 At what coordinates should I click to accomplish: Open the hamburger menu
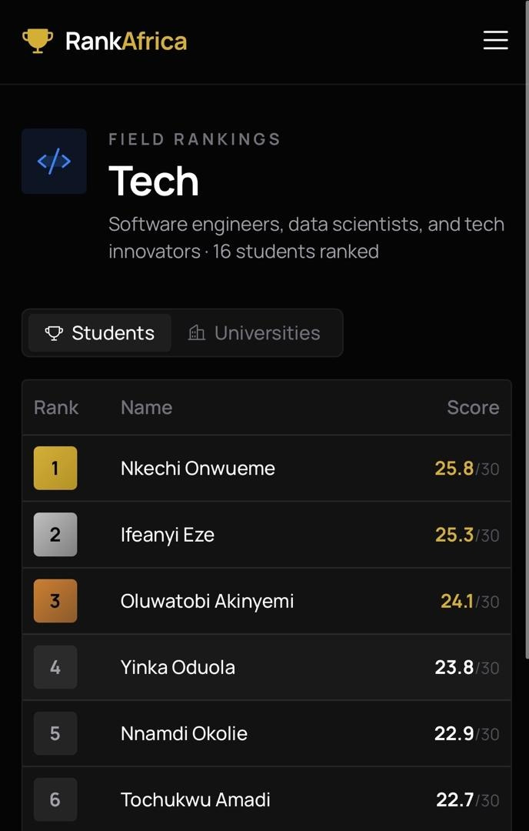496,40
